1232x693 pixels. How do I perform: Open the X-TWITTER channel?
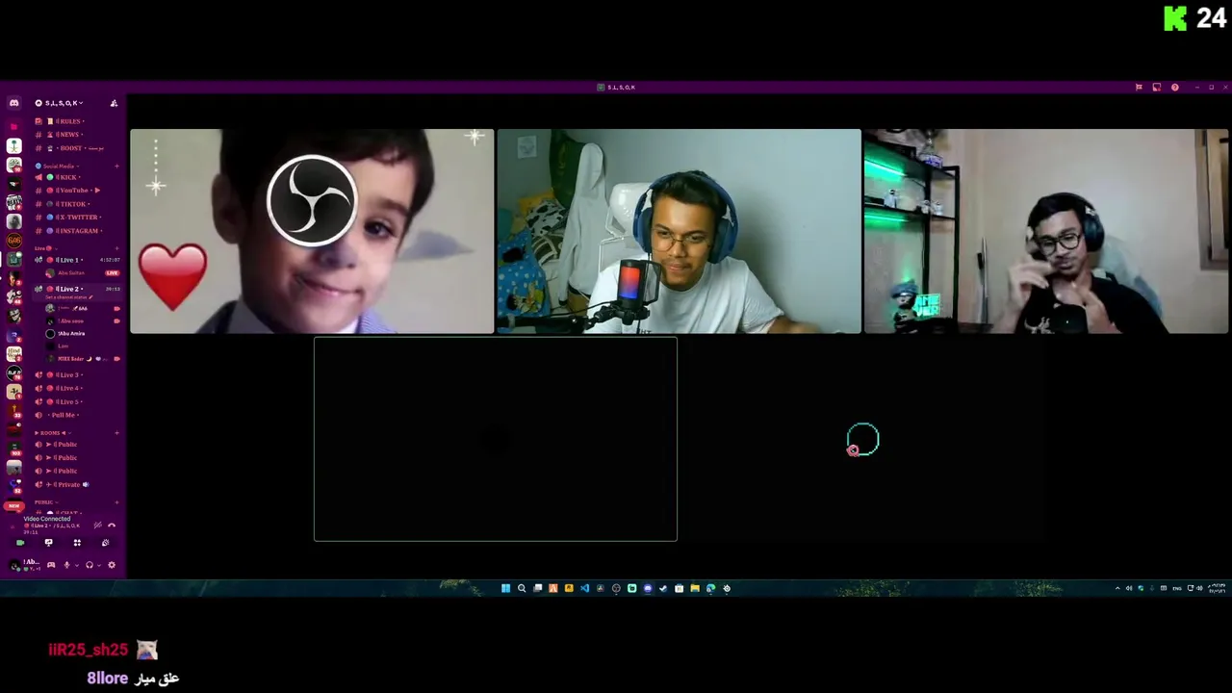click(75, 218)
